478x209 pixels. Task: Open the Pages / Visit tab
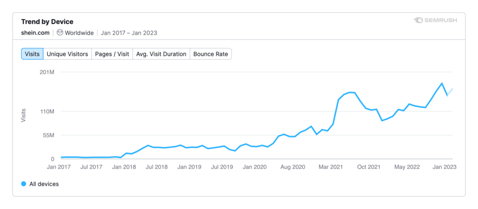112,54
